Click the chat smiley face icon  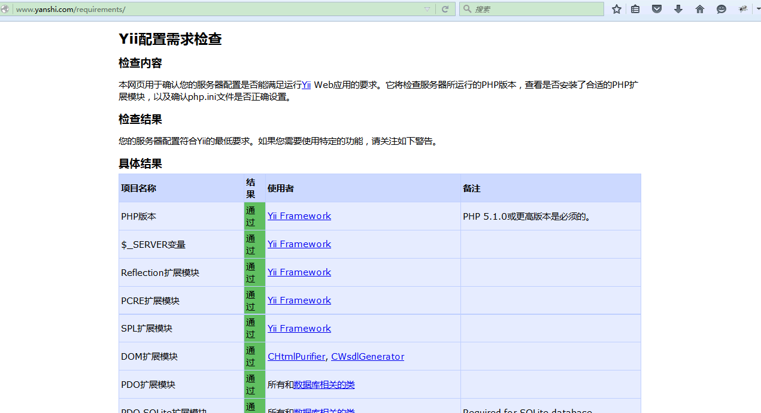pyautogui.click(x=721, y=9)
